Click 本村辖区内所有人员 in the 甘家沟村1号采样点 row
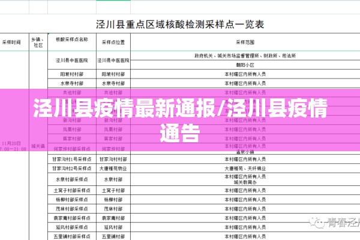 (x=245, y=159)
